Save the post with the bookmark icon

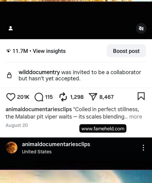coord(141,96)
